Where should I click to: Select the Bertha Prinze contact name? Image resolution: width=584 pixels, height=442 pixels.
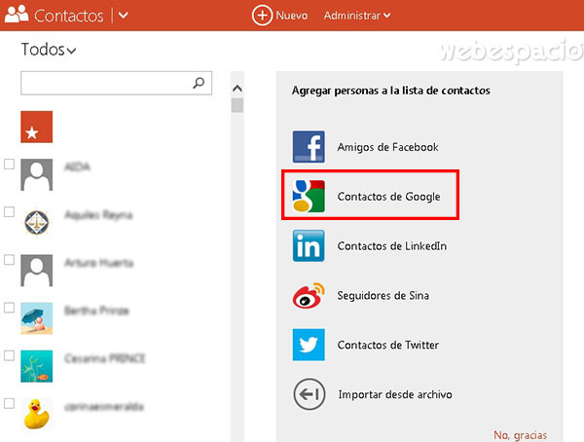(x=96, y=311)
